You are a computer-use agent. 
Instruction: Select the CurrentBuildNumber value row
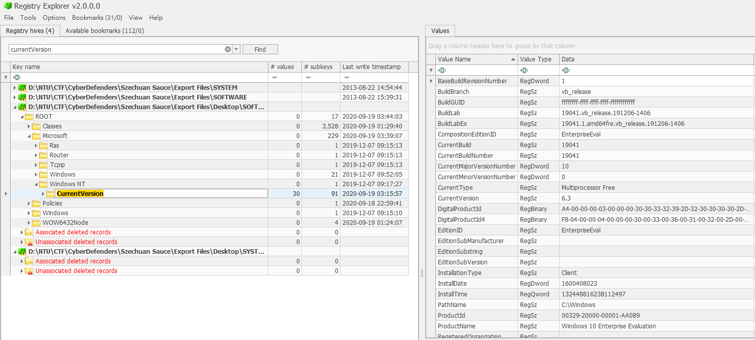coord(591,156)
